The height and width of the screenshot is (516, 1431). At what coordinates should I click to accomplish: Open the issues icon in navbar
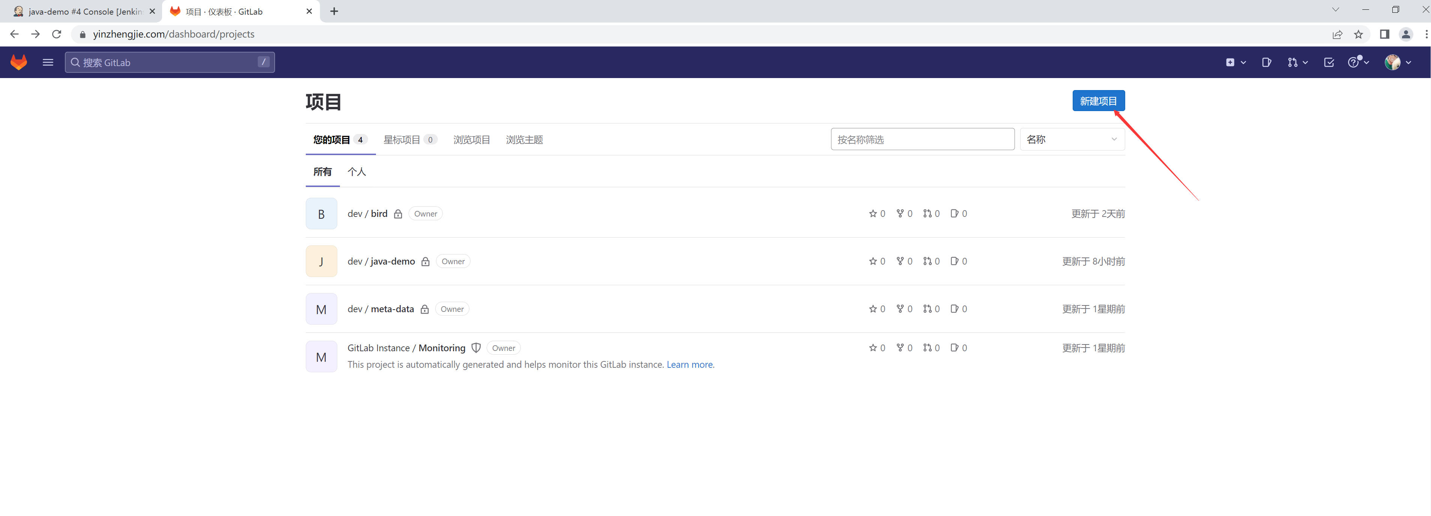[1266, 62]
